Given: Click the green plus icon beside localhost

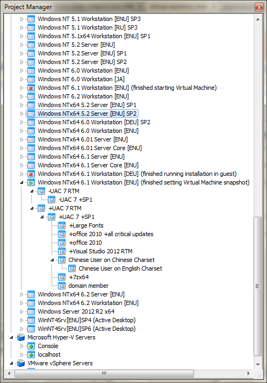Looking at the screenshot, I should tap(31, 354).
